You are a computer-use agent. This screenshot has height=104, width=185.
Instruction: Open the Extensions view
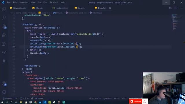(x=4, y=44)
